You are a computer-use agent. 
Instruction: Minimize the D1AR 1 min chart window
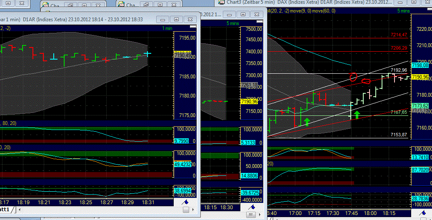pos(162,19)
